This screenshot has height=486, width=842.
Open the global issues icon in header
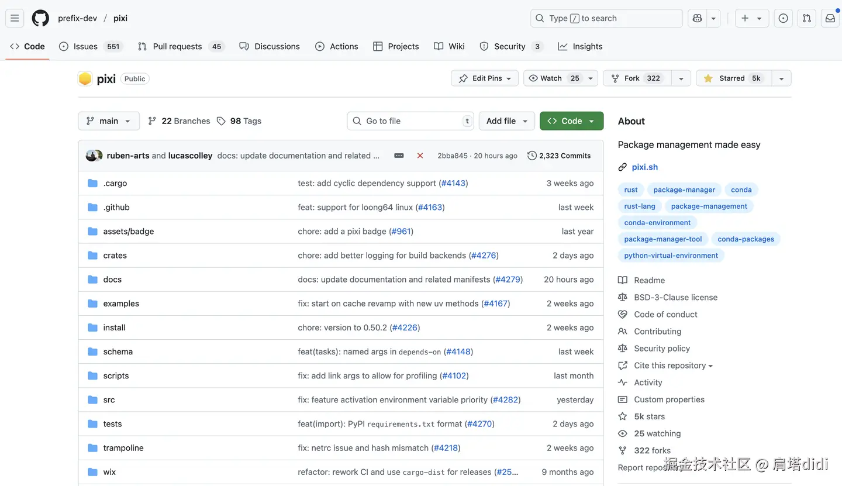coord(783,18)
